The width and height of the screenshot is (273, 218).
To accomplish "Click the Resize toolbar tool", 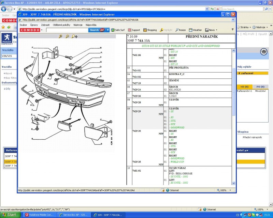I will tap(181, 30).
